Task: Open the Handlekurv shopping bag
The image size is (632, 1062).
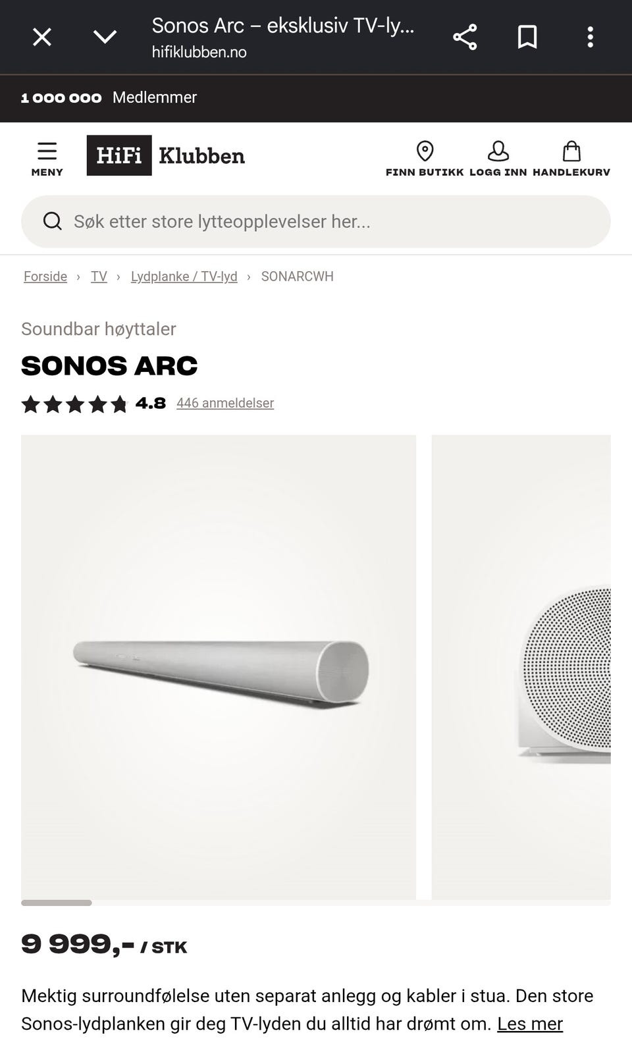Action: pyautogui.click(x=571, y=151)
